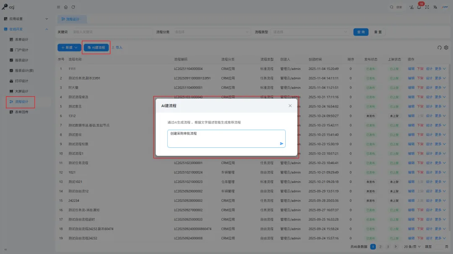Click the flow name 测试任务流-消息通知
This screenshot has height=254, width=453.
[x=84, y=210]
